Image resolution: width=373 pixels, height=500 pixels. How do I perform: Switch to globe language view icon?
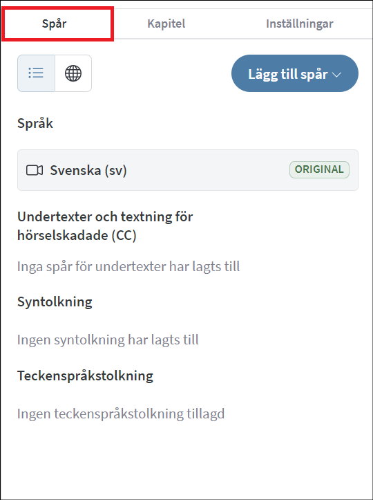pos(73,73)
